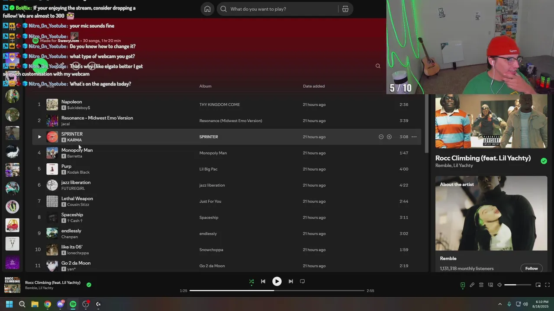The image size is (554, 311).
Task: Click the playlist's big green play button
Action: click(40, 66)
